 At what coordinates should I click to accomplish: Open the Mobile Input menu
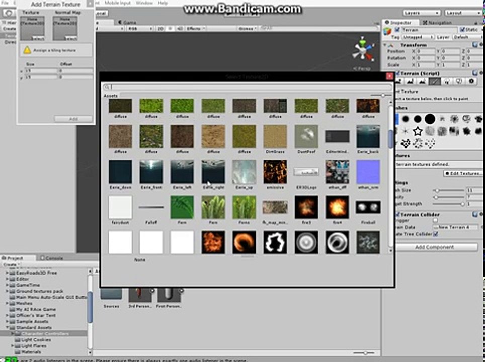[x=118, y=3]
